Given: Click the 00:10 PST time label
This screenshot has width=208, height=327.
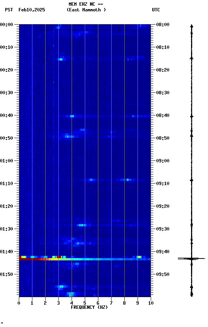Looking at the screenshot, I should pos(6,47).
